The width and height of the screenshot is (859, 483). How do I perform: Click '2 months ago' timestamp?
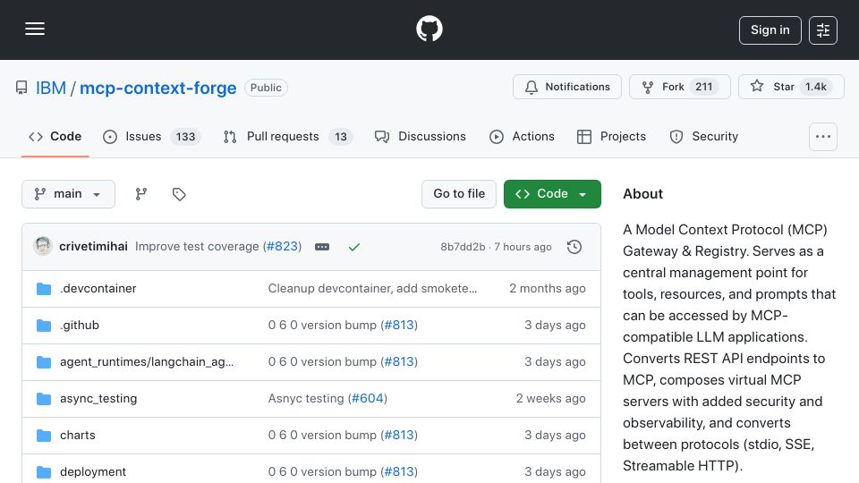coord(548,289)
